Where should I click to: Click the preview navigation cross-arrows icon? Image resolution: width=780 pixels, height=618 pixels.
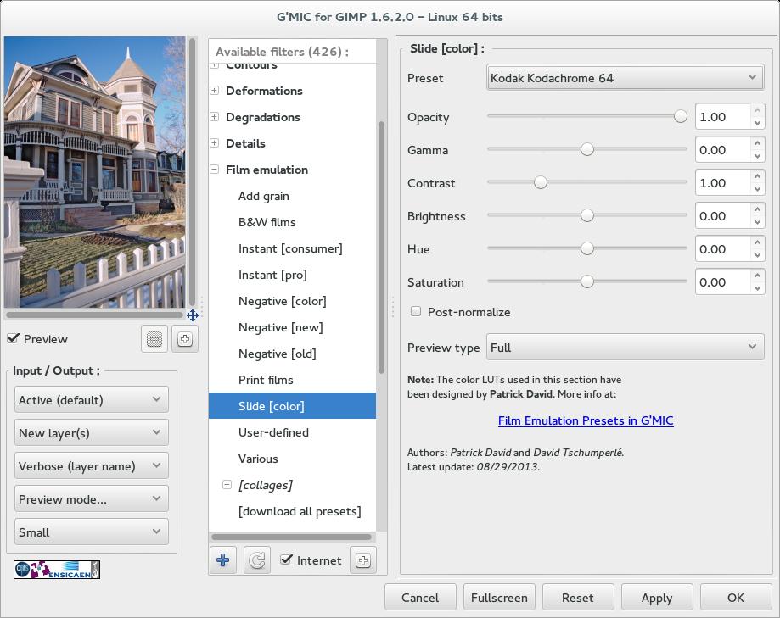[x=193, y=315]
